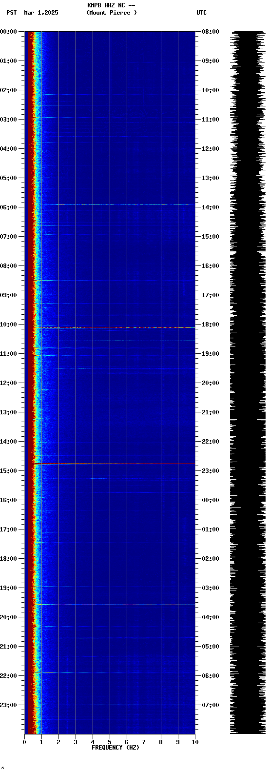Select the 15:00 PST time label
269x773 pixels.
pyautogui.click(x=8, y=471)
